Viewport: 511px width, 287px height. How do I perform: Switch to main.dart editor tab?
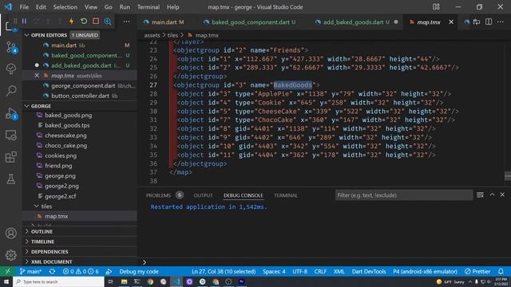click(164, 22)
